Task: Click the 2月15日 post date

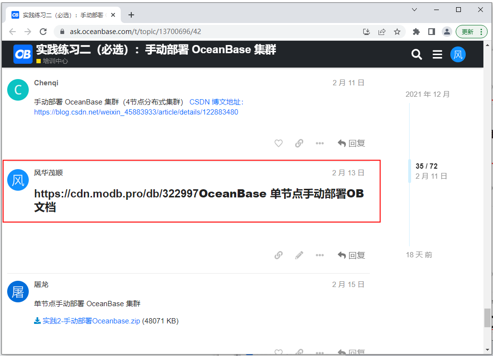Action: coord(348,284)
